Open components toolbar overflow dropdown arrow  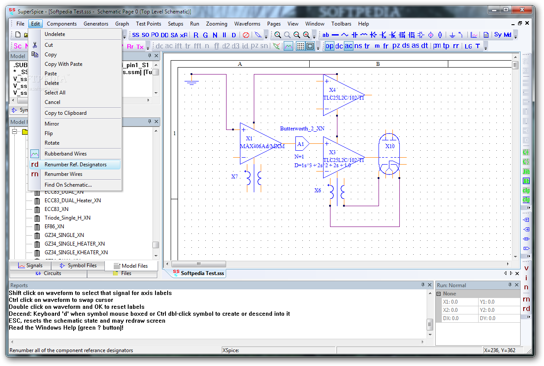[515, 36]
